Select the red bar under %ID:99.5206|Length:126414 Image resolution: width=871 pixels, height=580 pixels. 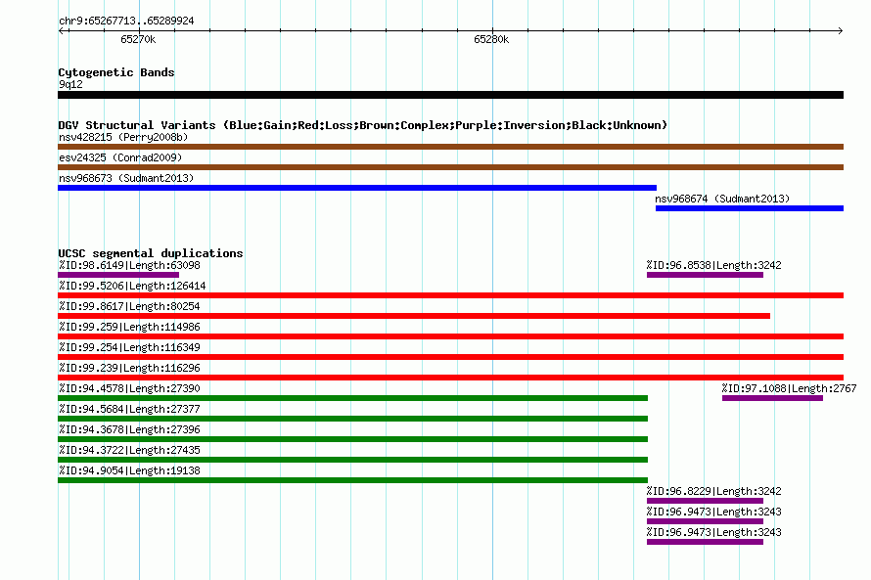click(x=450, y=295)
